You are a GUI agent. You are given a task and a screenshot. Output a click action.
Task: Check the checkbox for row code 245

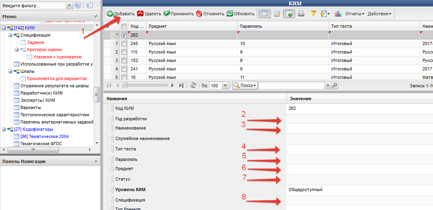[124, 43]
